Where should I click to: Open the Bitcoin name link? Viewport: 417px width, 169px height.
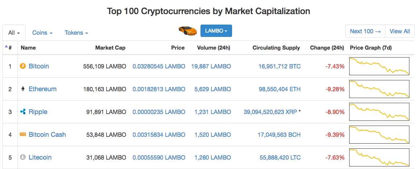coord(39,66)
